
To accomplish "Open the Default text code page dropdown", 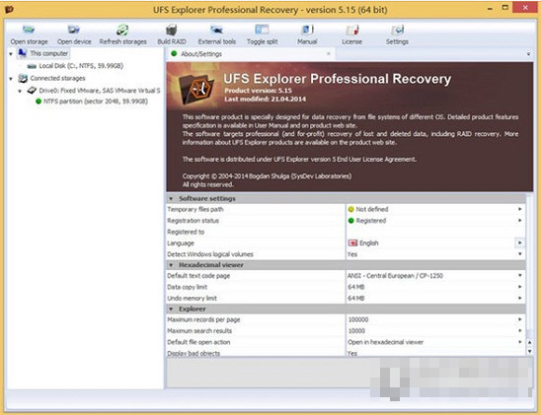I will coord(519,276).
